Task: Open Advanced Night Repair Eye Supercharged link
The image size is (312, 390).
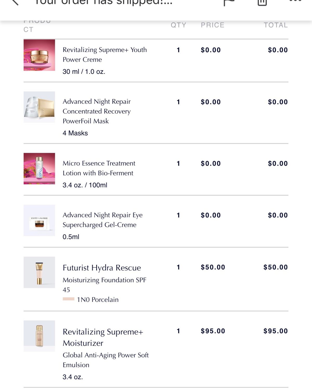Action: tap(103, 220)
